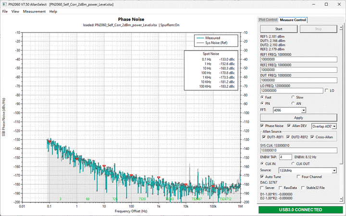Viewport: 346px width, 216px height.
Task: Enable the Four Channel checkbox
Action: (298, 177)
